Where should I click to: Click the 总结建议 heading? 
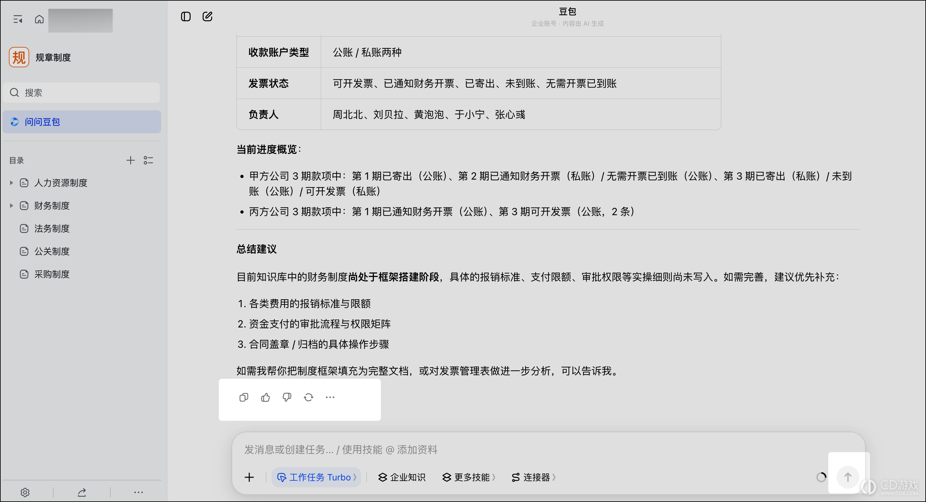[256, 249]
